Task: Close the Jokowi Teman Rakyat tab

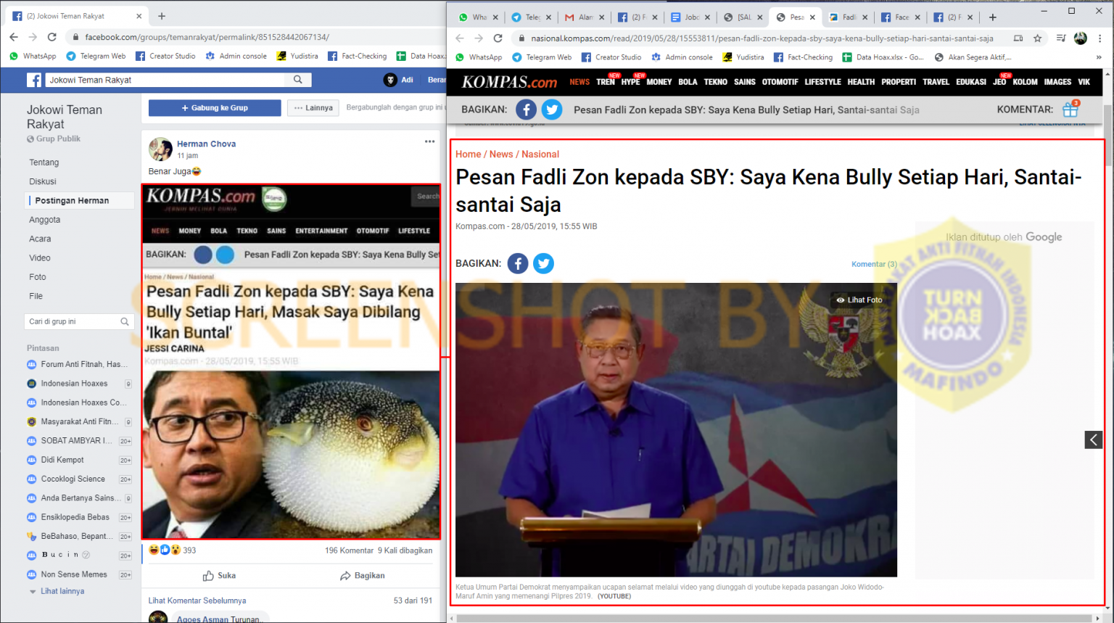Action: (139, 16)
